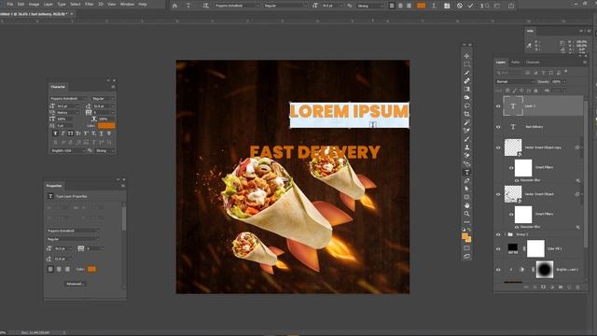
Task: Select the Path Selection arrow tool
Action: pyautogui.click(x=466, y=189)
